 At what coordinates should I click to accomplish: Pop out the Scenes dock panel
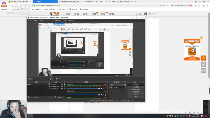tap(46, 82)
